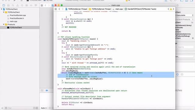Open related items grid in main.cpp window
This screenshot has height=110, width=195.
pyautogui.click(x=56, y=9)
